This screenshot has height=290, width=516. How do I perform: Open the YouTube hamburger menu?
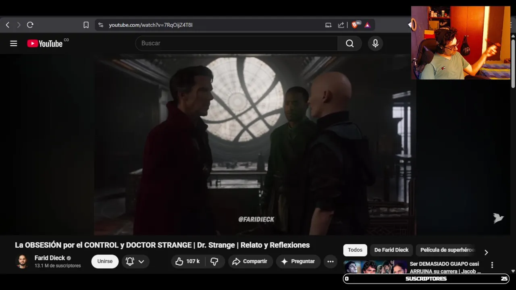(14, 43)
